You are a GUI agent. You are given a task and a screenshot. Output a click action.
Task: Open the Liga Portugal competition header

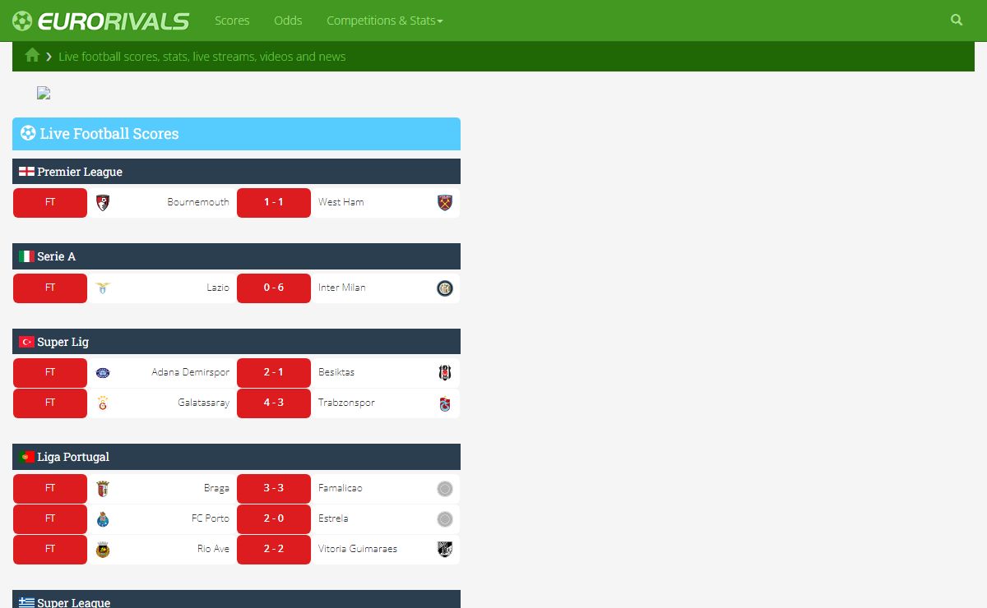236,457
